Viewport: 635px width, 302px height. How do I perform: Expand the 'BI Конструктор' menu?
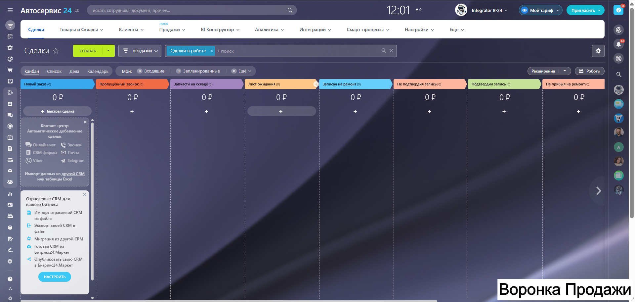tap(220, 29)
